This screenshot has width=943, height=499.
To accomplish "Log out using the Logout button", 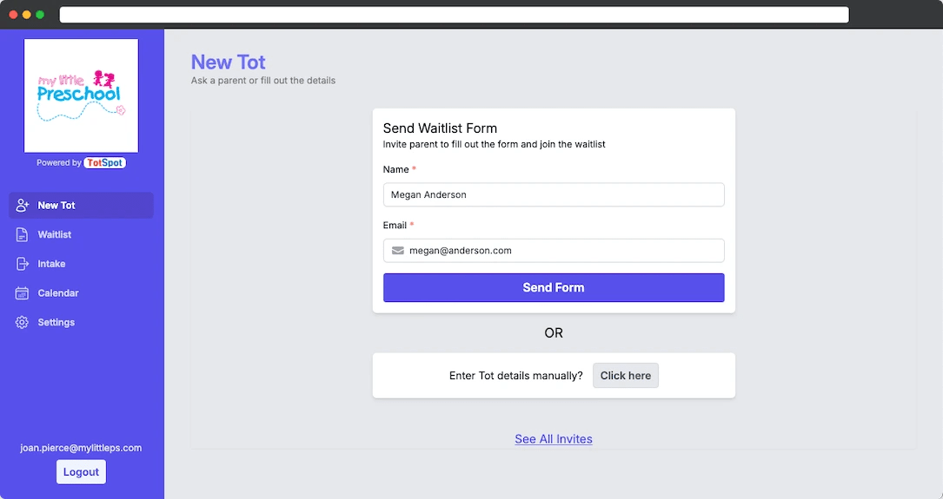I will [81, 472].
